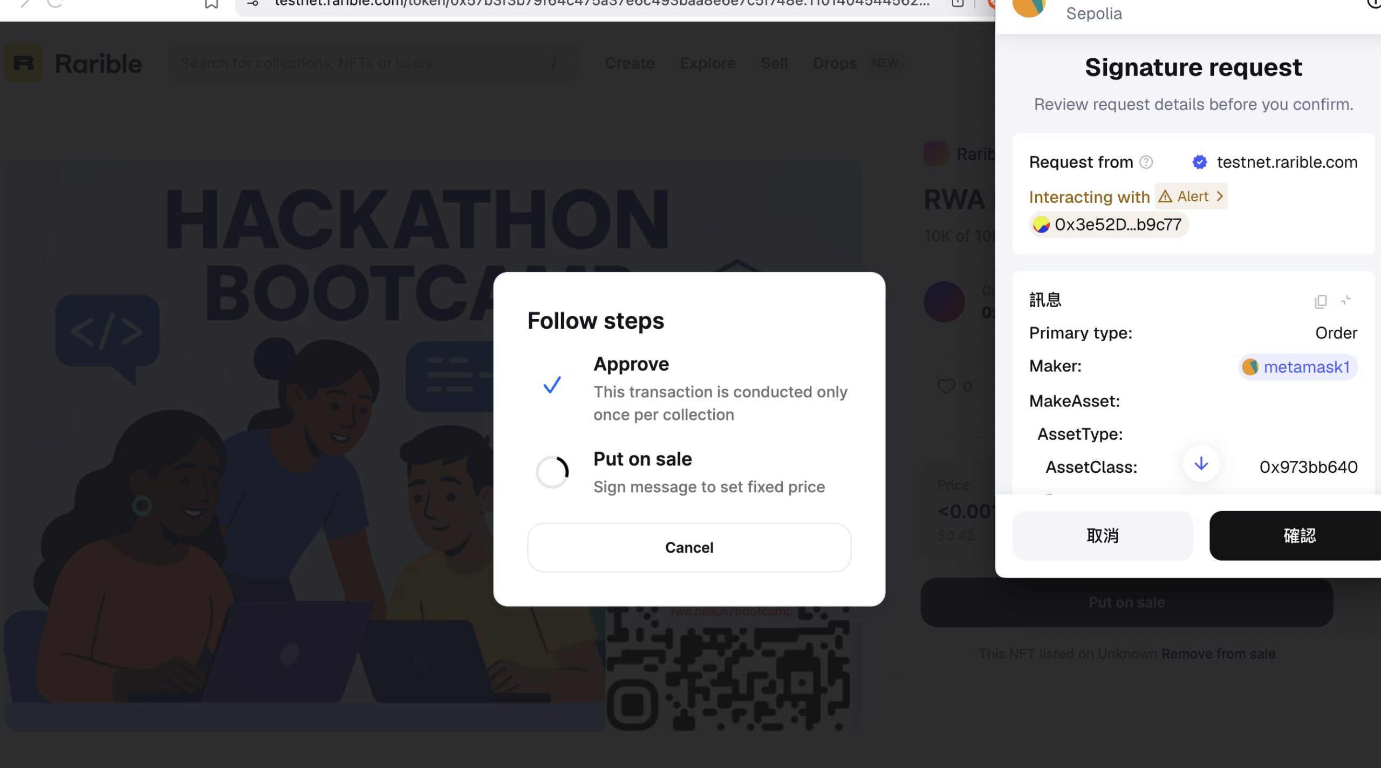Collapse the message section with shrink icon

pyautogui.click(x=1346, y=300)
